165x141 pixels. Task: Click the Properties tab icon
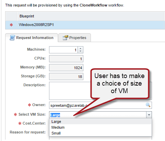[66, 38]
